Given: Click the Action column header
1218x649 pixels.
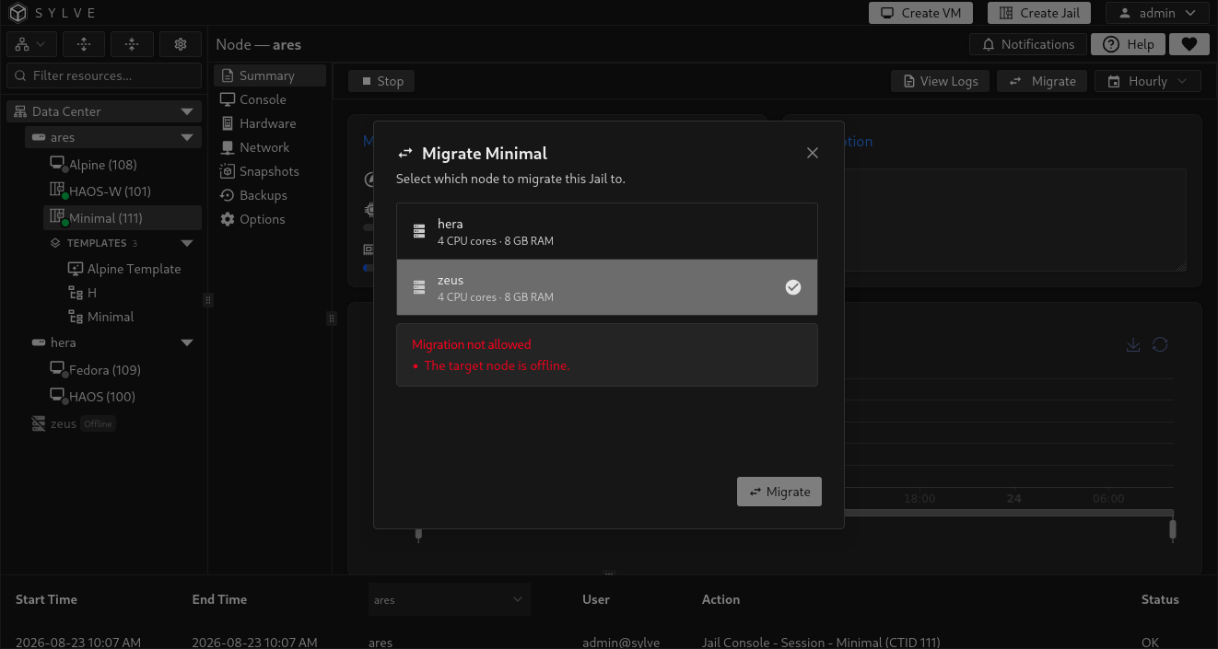Looking at the screenshot, I should click(x=720, y=599).
